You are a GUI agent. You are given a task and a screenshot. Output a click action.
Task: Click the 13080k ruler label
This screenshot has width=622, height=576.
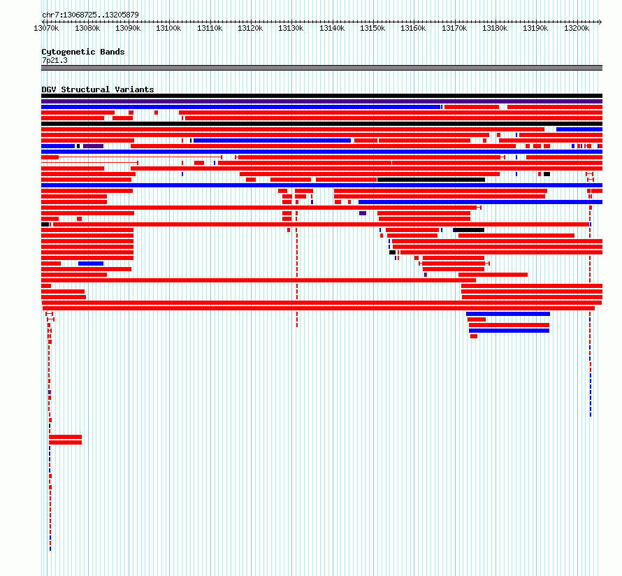[x=87, y=28]
